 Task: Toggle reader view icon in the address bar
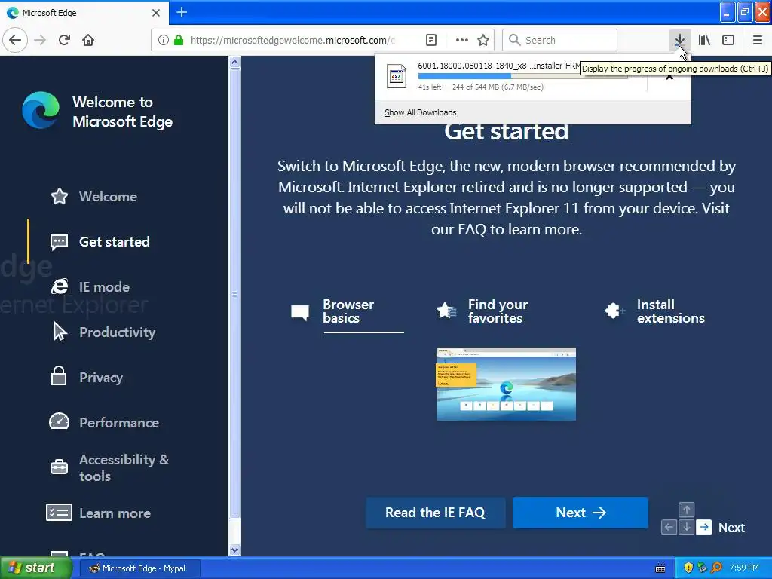click(430, 40)
